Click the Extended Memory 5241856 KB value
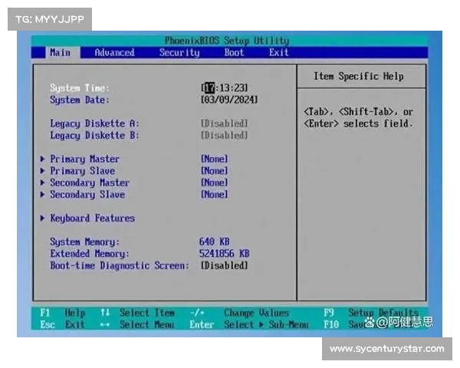Screen dimensions: 460x368 pyautogui.click(x=225, y=254)
